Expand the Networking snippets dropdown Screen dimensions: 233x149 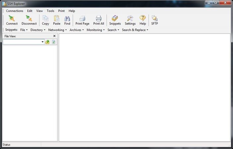tap(58, 30)
